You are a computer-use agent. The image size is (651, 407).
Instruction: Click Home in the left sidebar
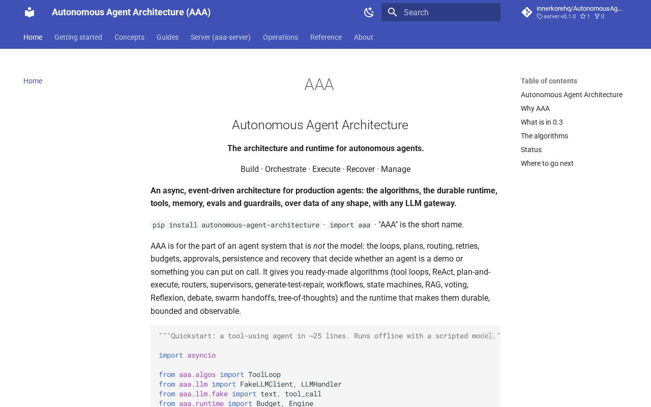click(33, 81)
